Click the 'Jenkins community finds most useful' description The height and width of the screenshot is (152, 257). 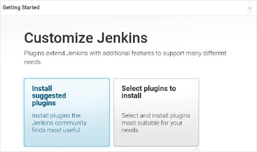point(59,123)
